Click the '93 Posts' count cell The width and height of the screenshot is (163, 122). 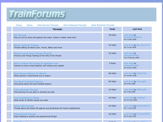coord(112,46)
